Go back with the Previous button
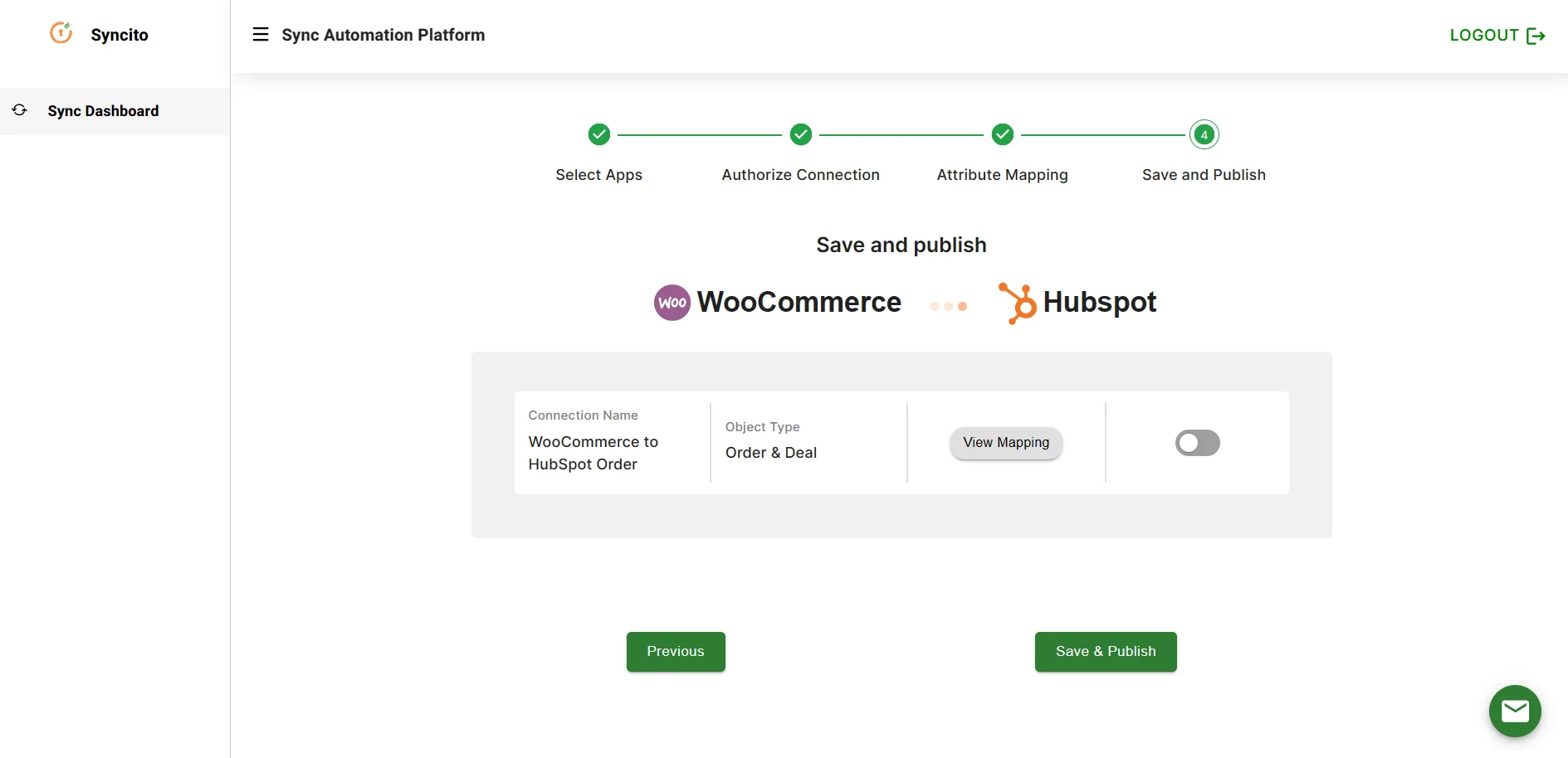This screenshot has height=758, width=1568. point(675,652)
